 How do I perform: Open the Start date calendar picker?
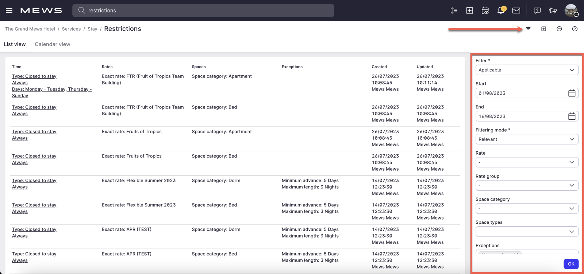click(x=572, y=93)
